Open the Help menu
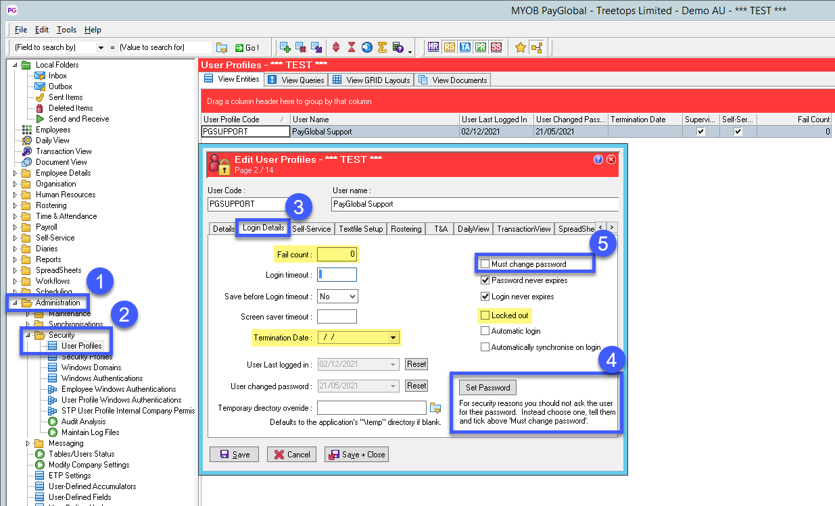835x506 pixels. coord(93,30)
